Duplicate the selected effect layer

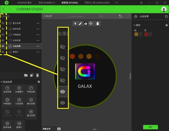pyautogui.click(x=32, y=75)
